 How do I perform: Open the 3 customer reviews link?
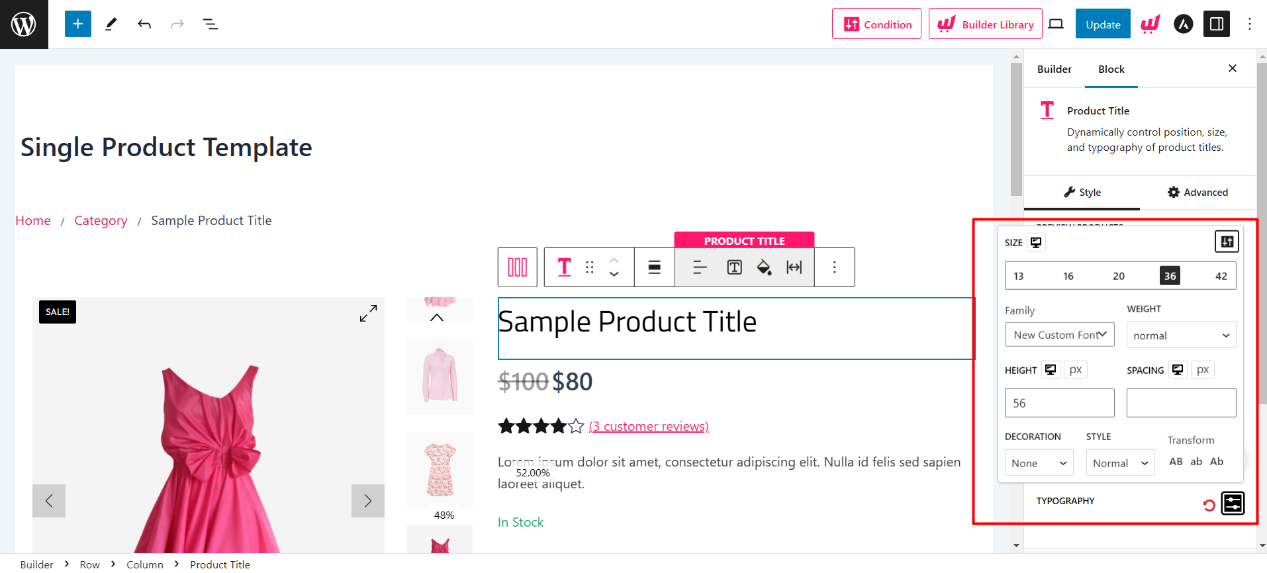649,427
